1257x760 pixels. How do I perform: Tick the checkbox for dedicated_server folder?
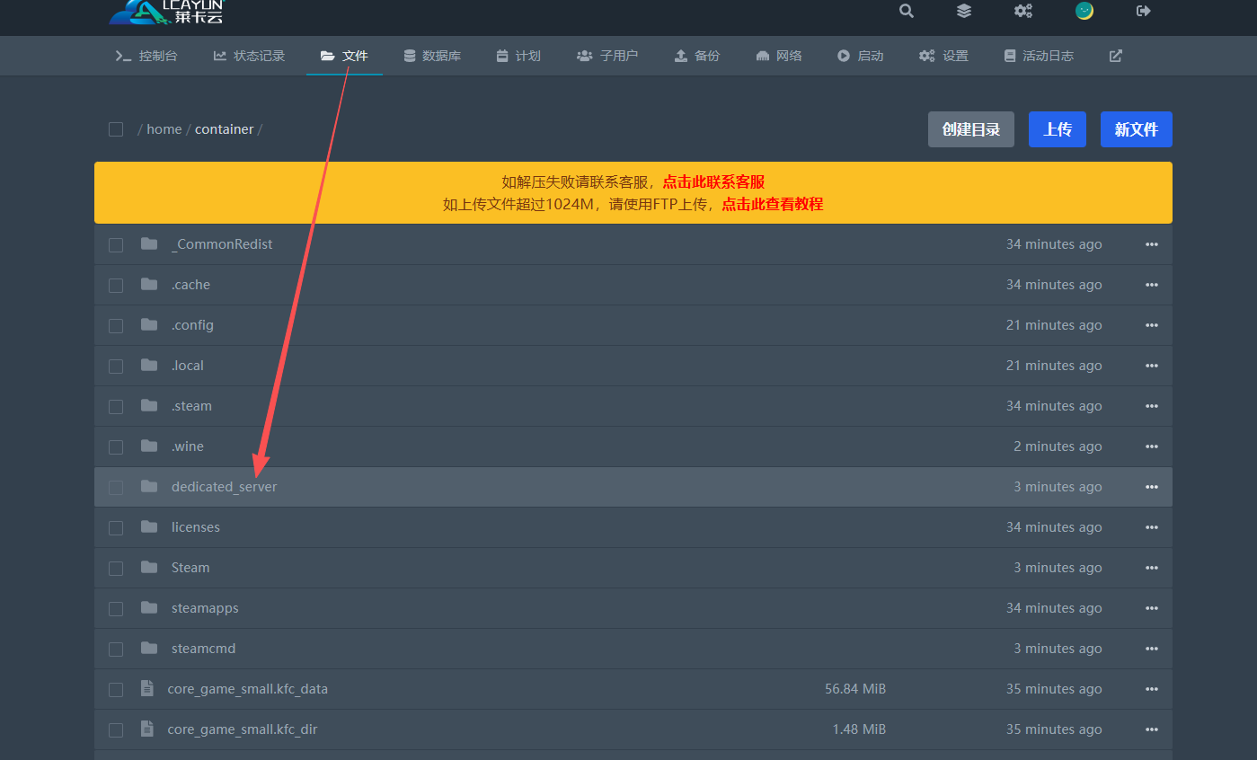tap(116, 487)
